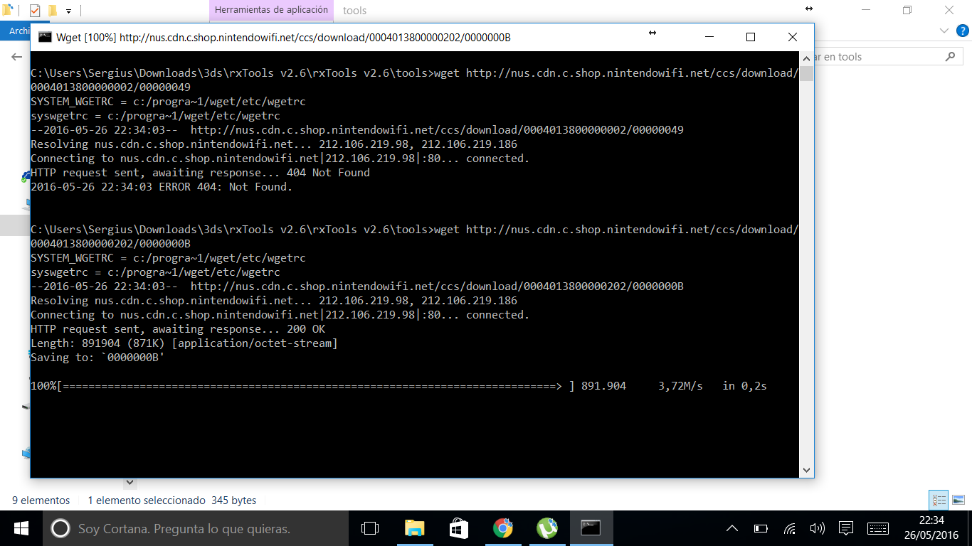Viewport: 972px width, 546px height.
Task: Click the '200 OK' response line
Action: (178, 329)
